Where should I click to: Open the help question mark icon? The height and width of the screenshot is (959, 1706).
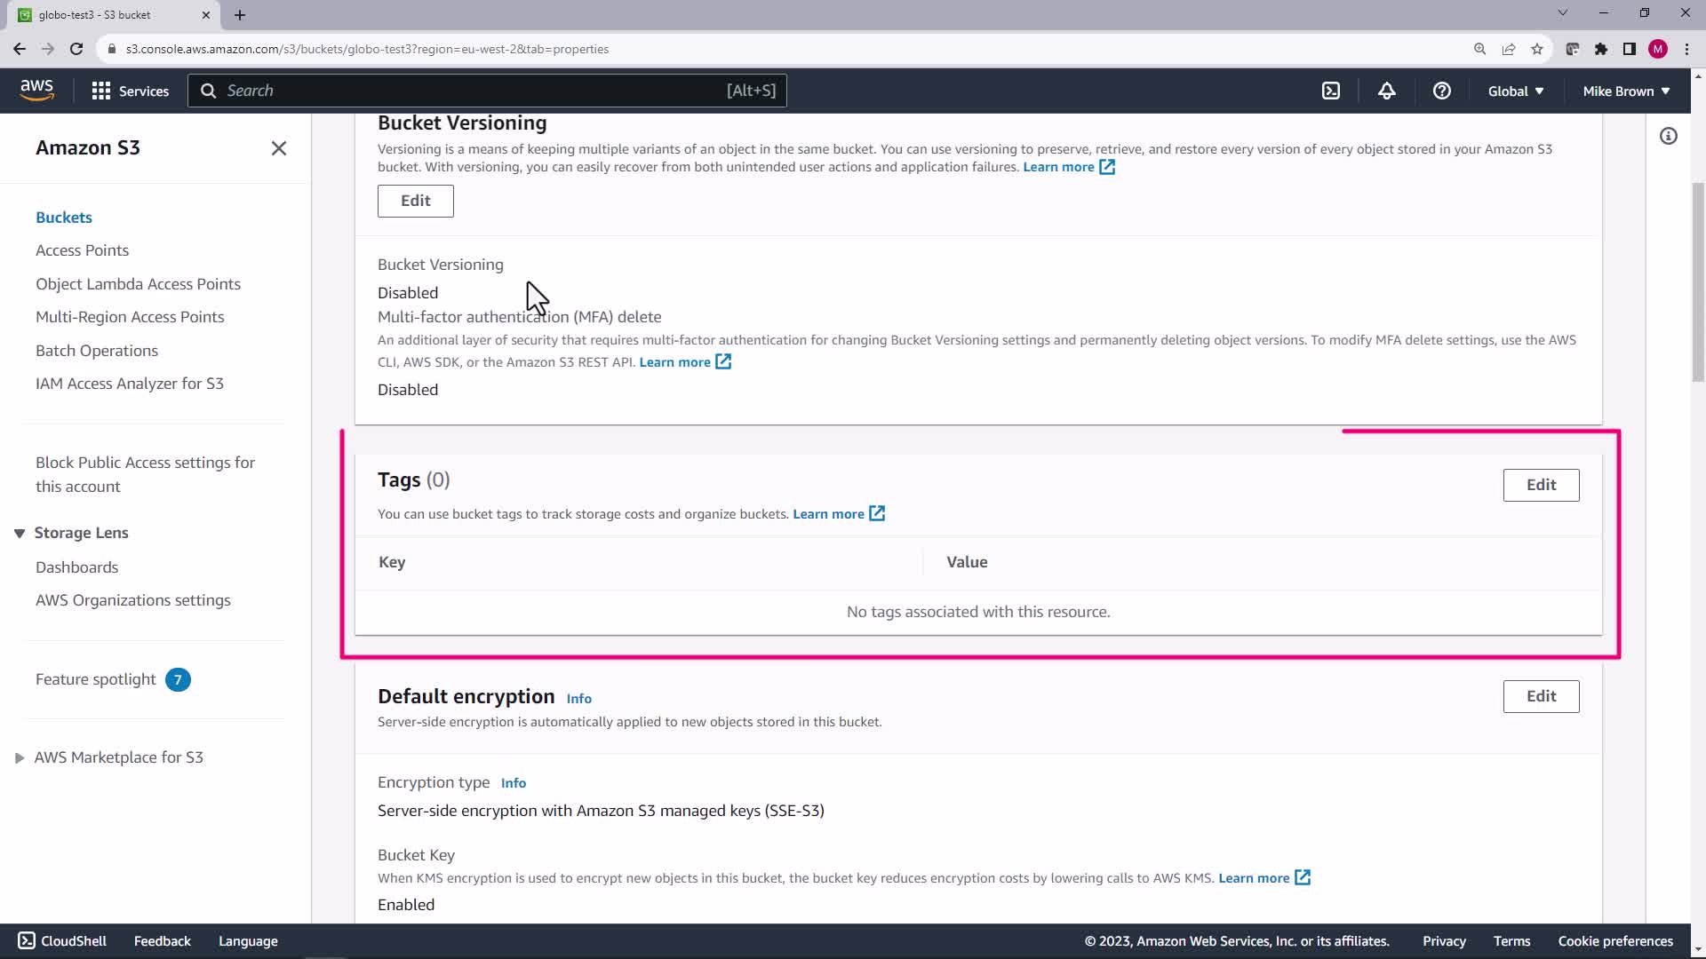tap(1441, 91)
